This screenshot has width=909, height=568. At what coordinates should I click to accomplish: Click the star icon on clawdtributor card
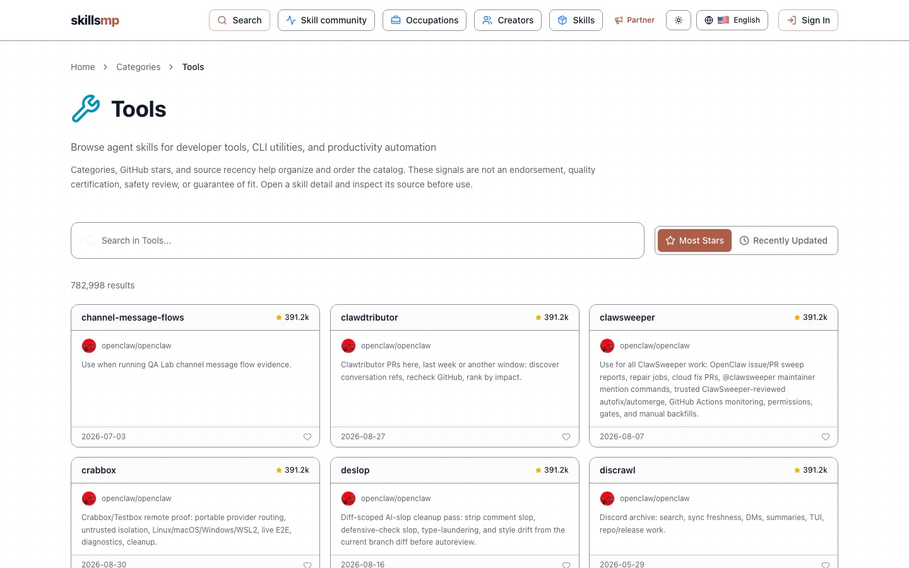tap(538, 317)
